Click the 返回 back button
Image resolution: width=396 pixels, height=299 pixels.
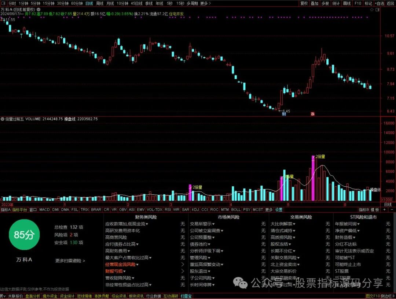tap(390, 3)
